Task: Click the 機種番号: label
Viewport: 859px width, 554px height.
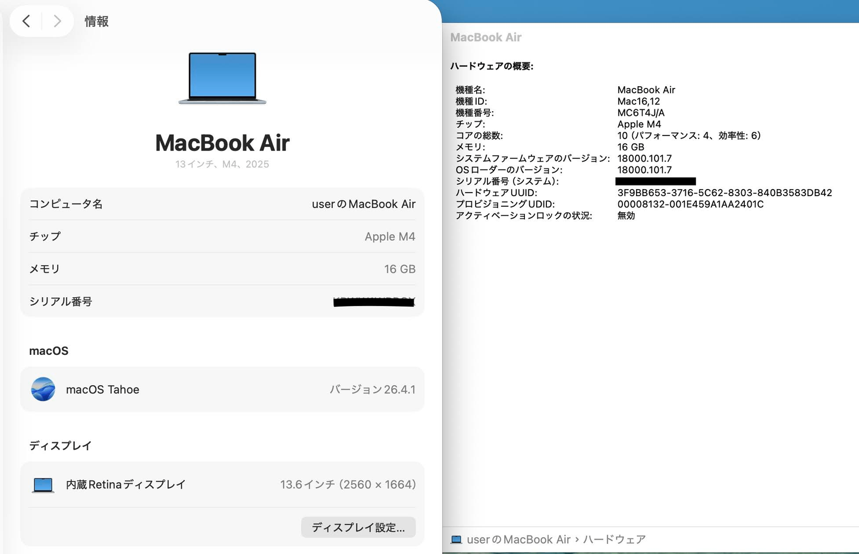Action: pos(474,113)
